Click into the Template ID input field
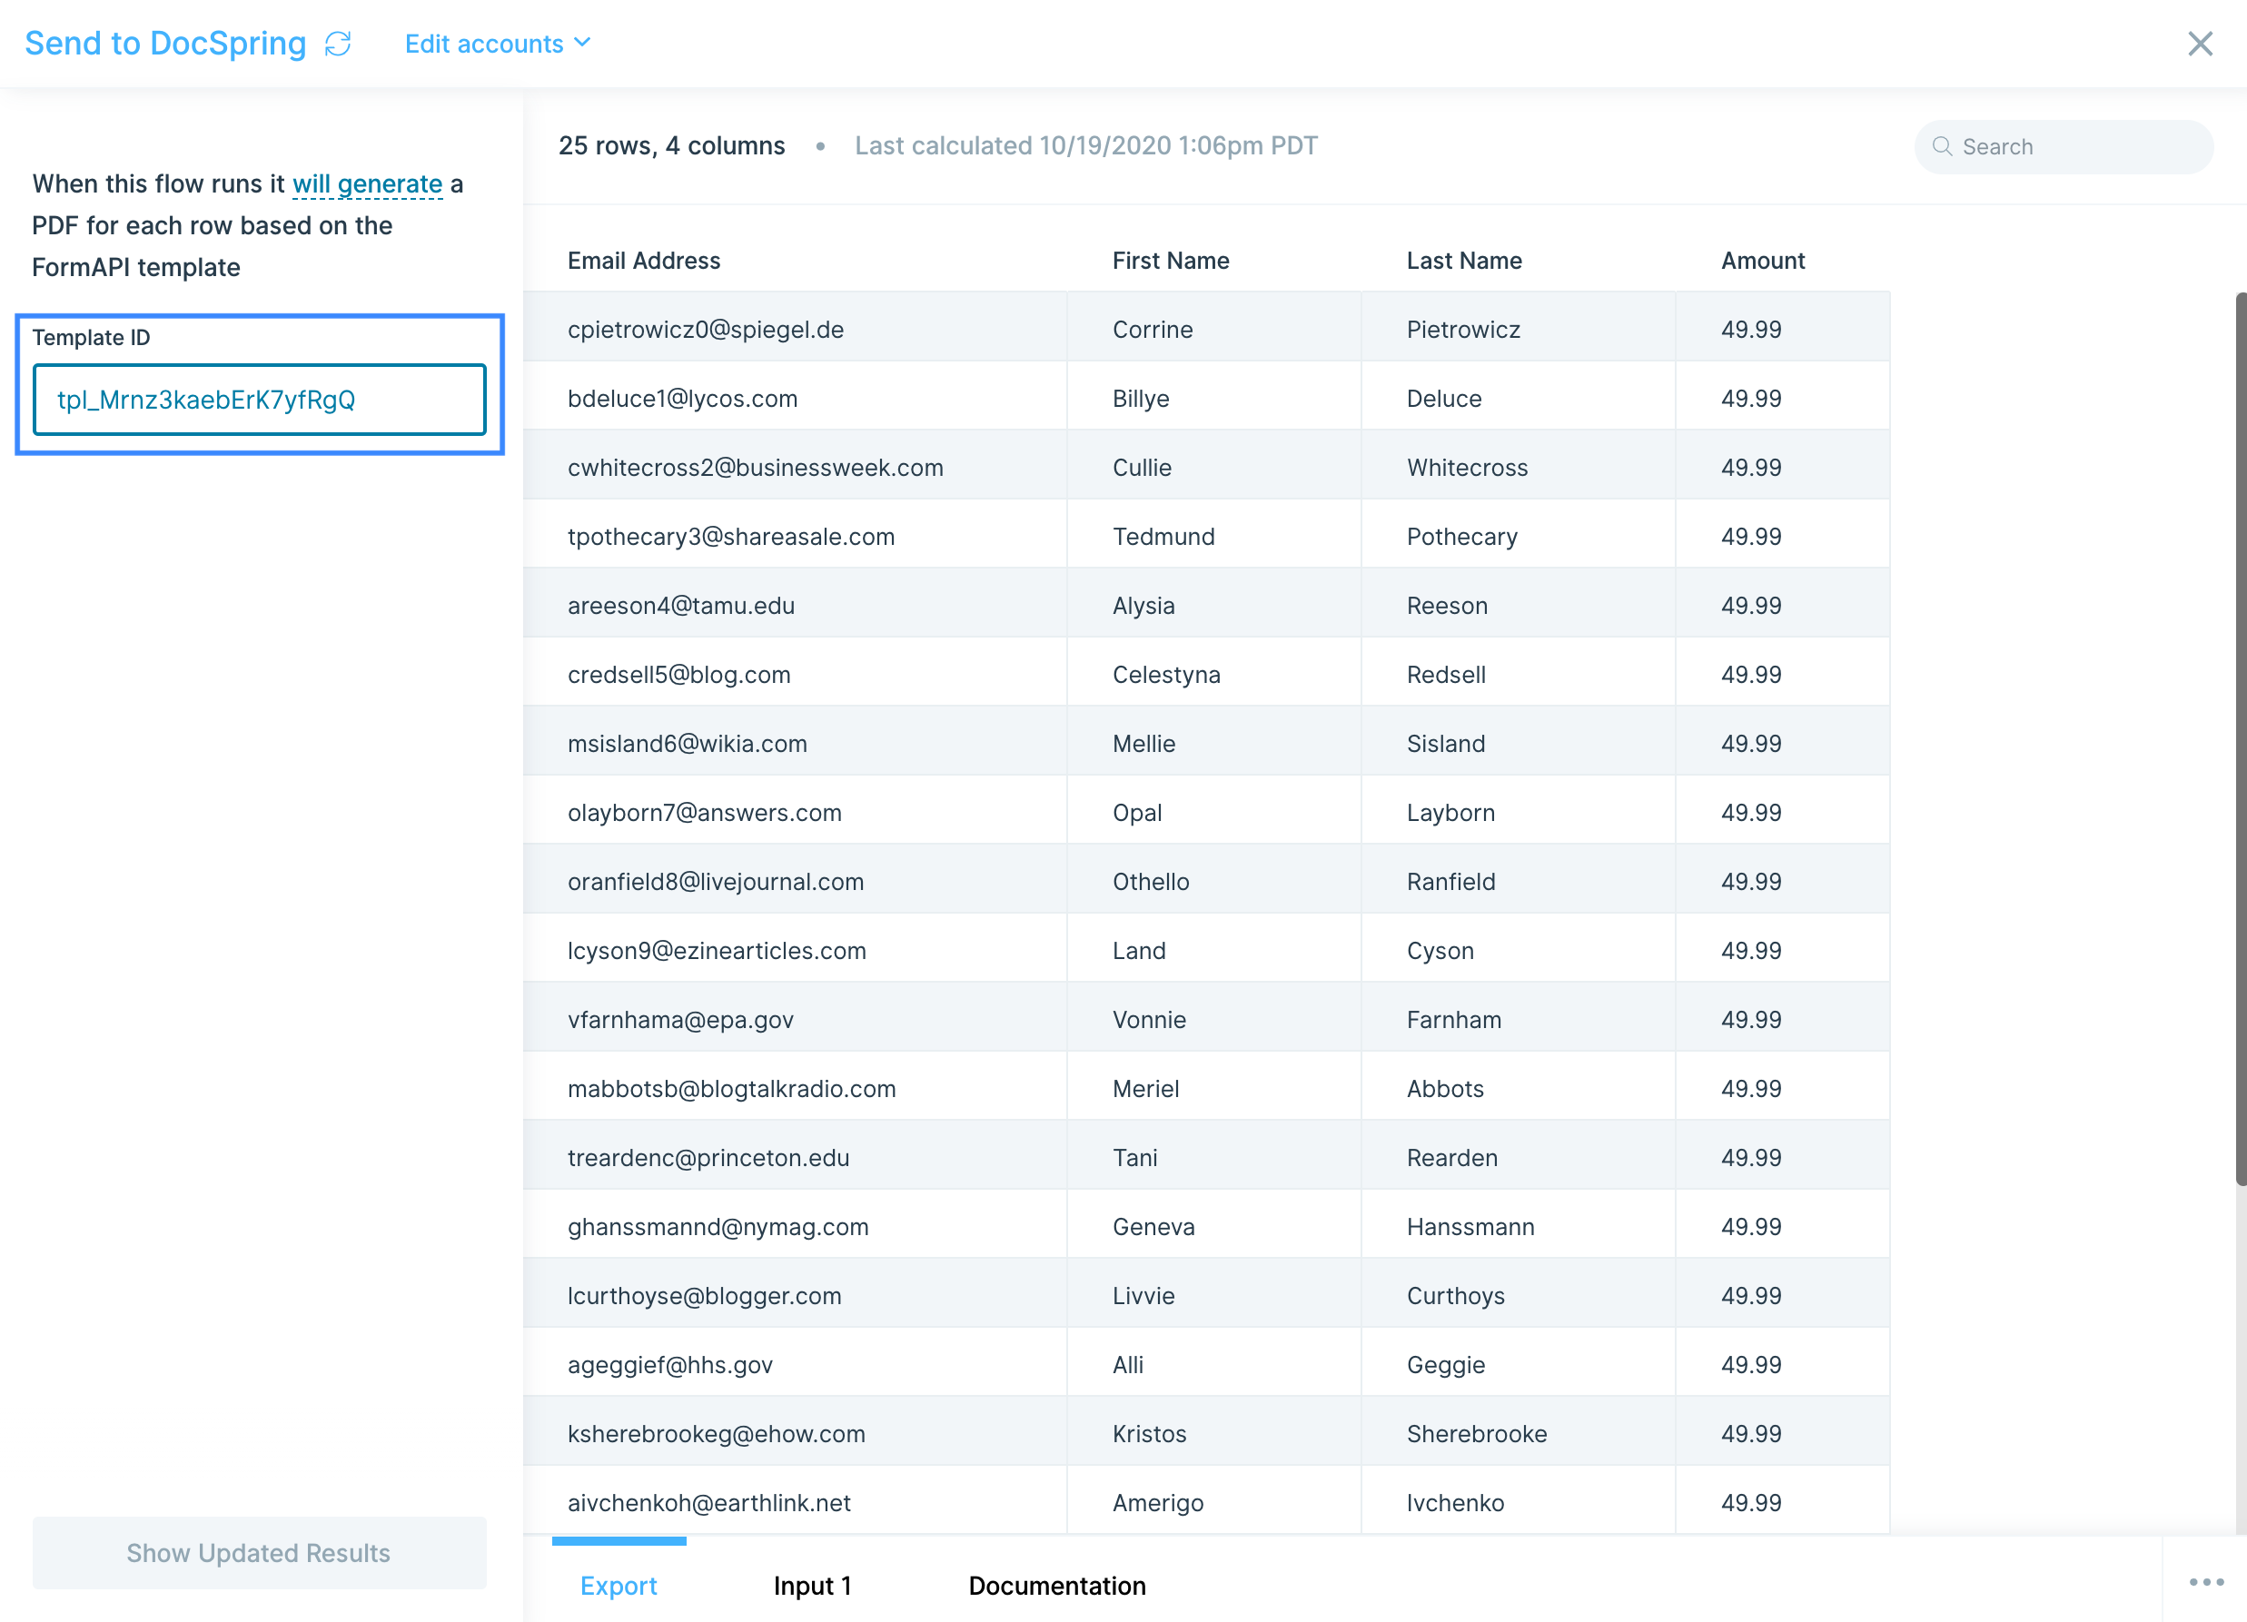The height and width of the screenshot is (1622, 2247). [x=260, y=400]
